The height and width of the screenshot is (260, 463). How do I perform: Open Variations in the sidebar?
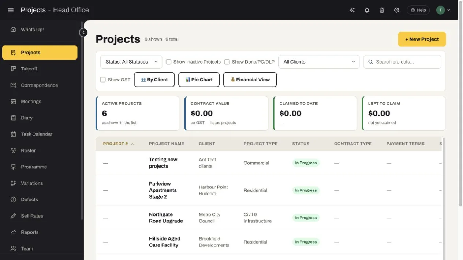pyautogui.click(x=40, y=183)
